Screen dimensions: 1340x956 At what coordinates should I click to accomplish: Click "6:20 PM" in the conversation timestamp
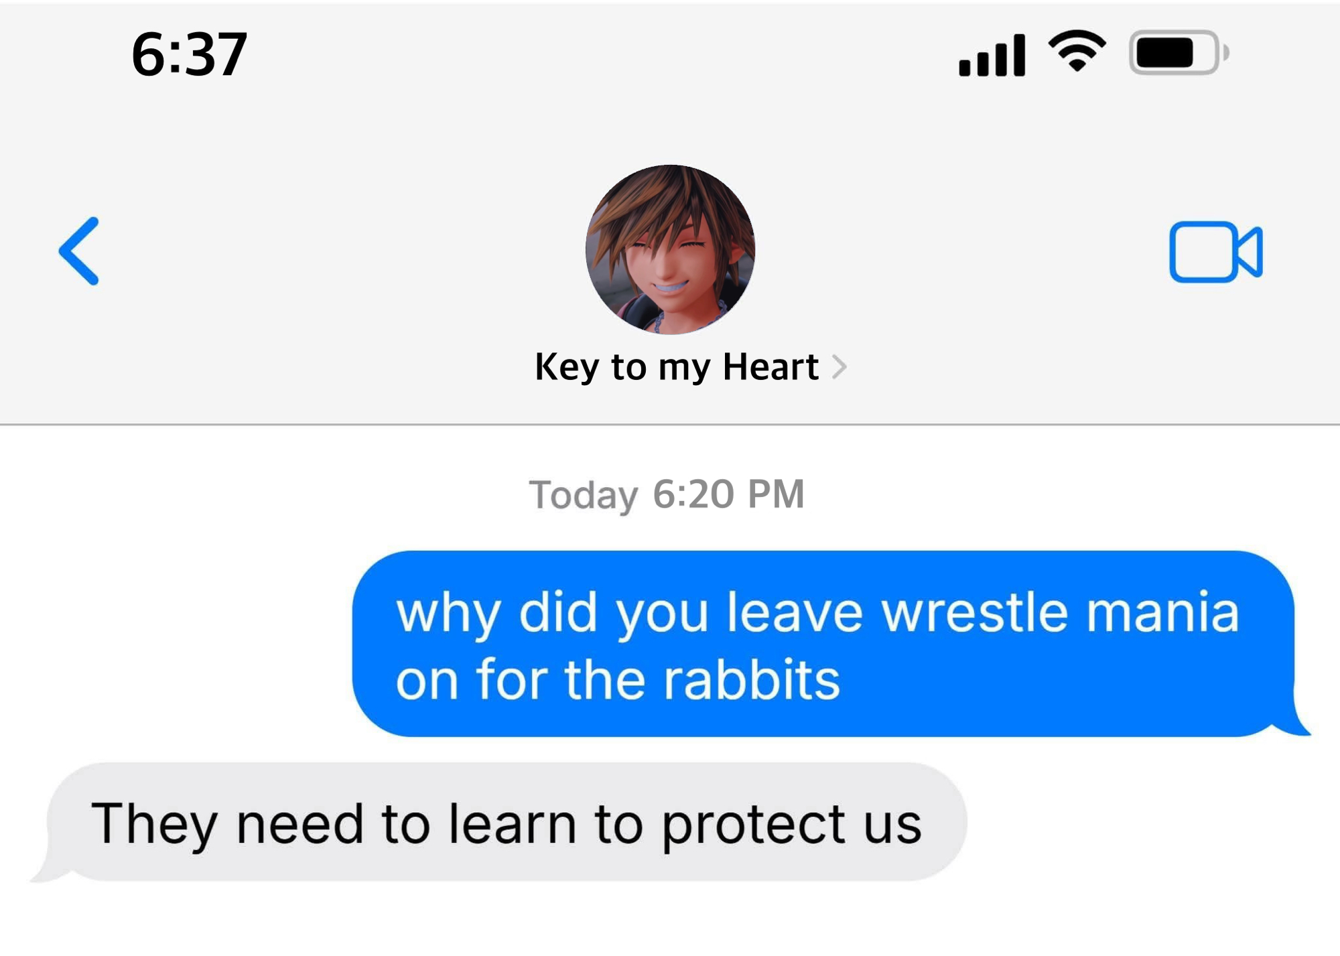pos(728,494)
